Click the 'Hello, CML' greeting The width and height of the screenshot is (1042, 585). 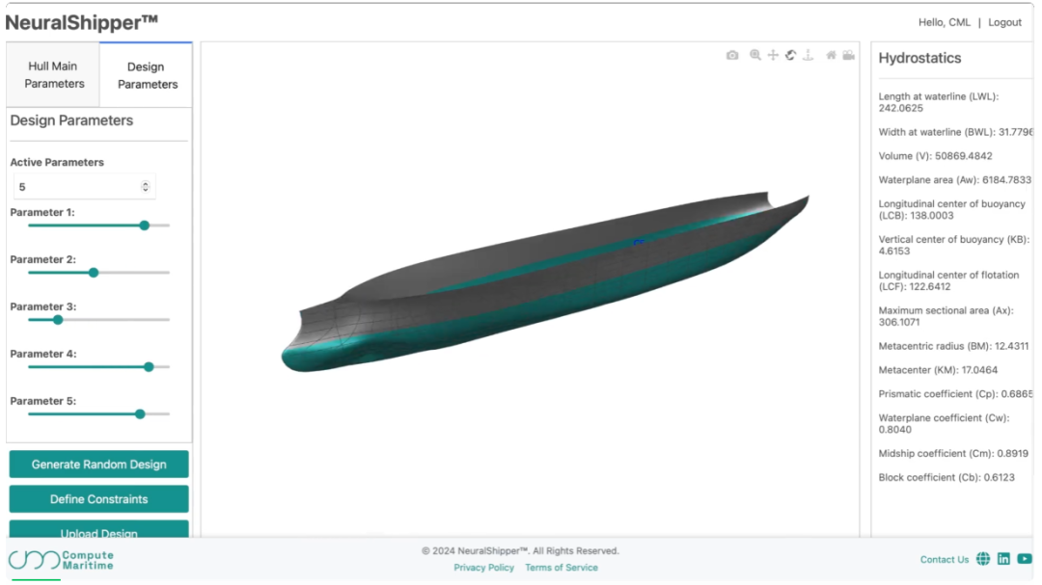coord(945,22)
